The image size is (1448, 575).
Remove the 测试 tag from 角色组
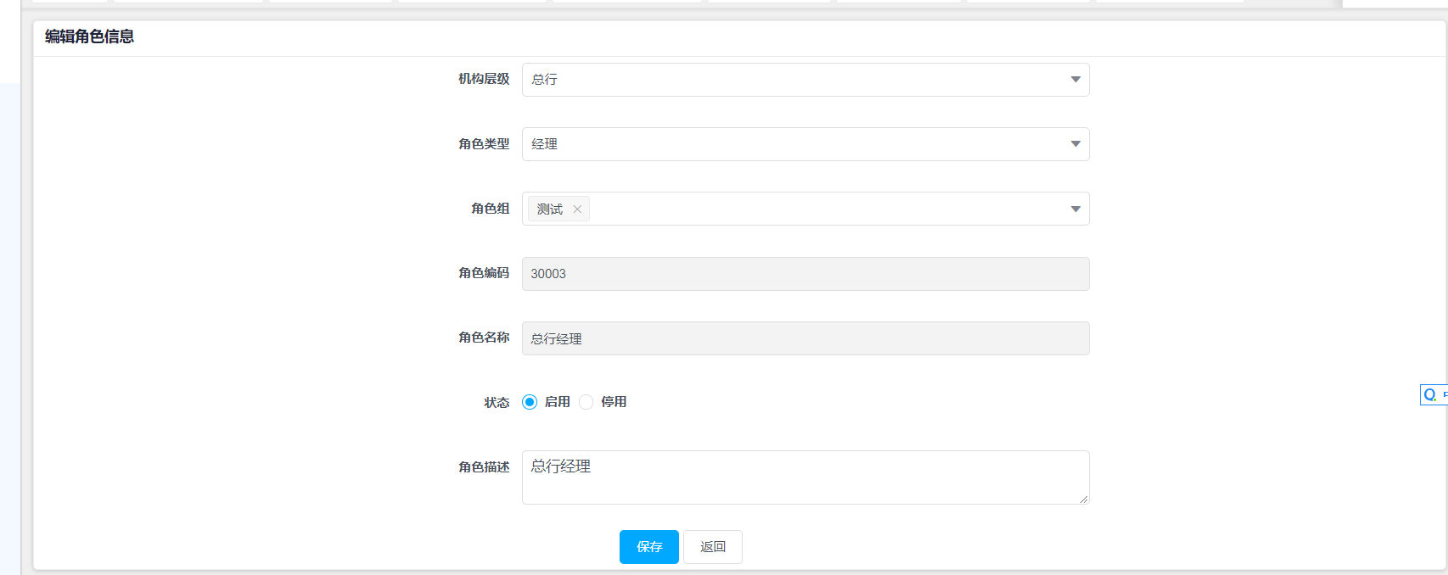(577, 209)
